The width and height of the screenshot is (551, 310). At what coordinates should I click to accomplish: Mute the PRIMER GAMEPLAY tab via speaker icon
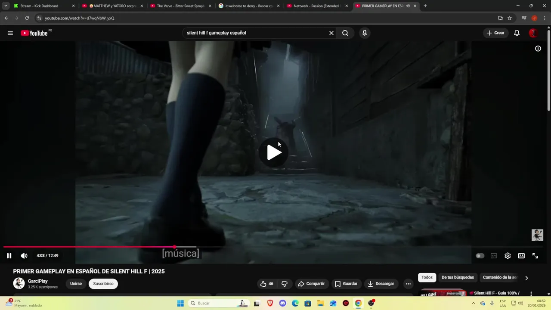(x=408, y=6)
